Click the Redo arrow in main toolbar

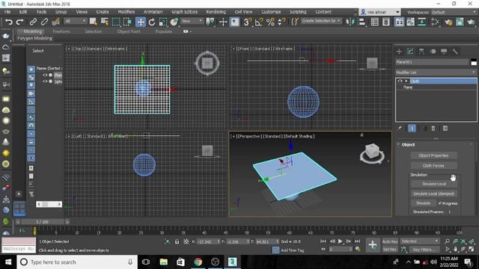coord(20,22)
